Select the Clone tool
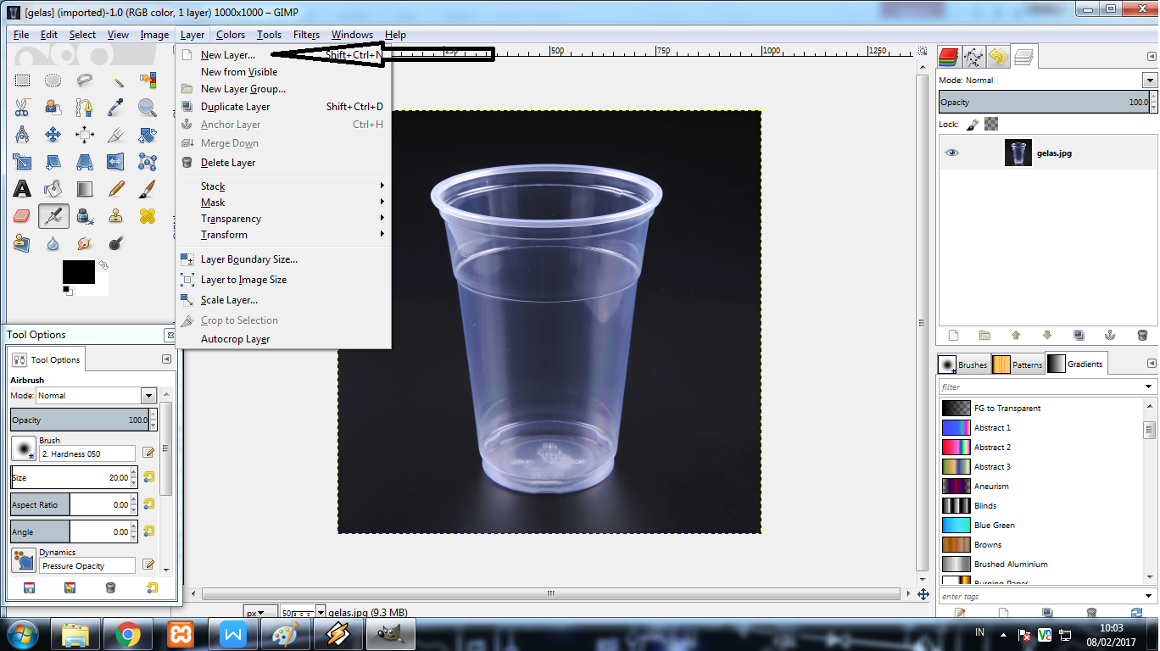1160x651 pixels. [x=115, y=216]
